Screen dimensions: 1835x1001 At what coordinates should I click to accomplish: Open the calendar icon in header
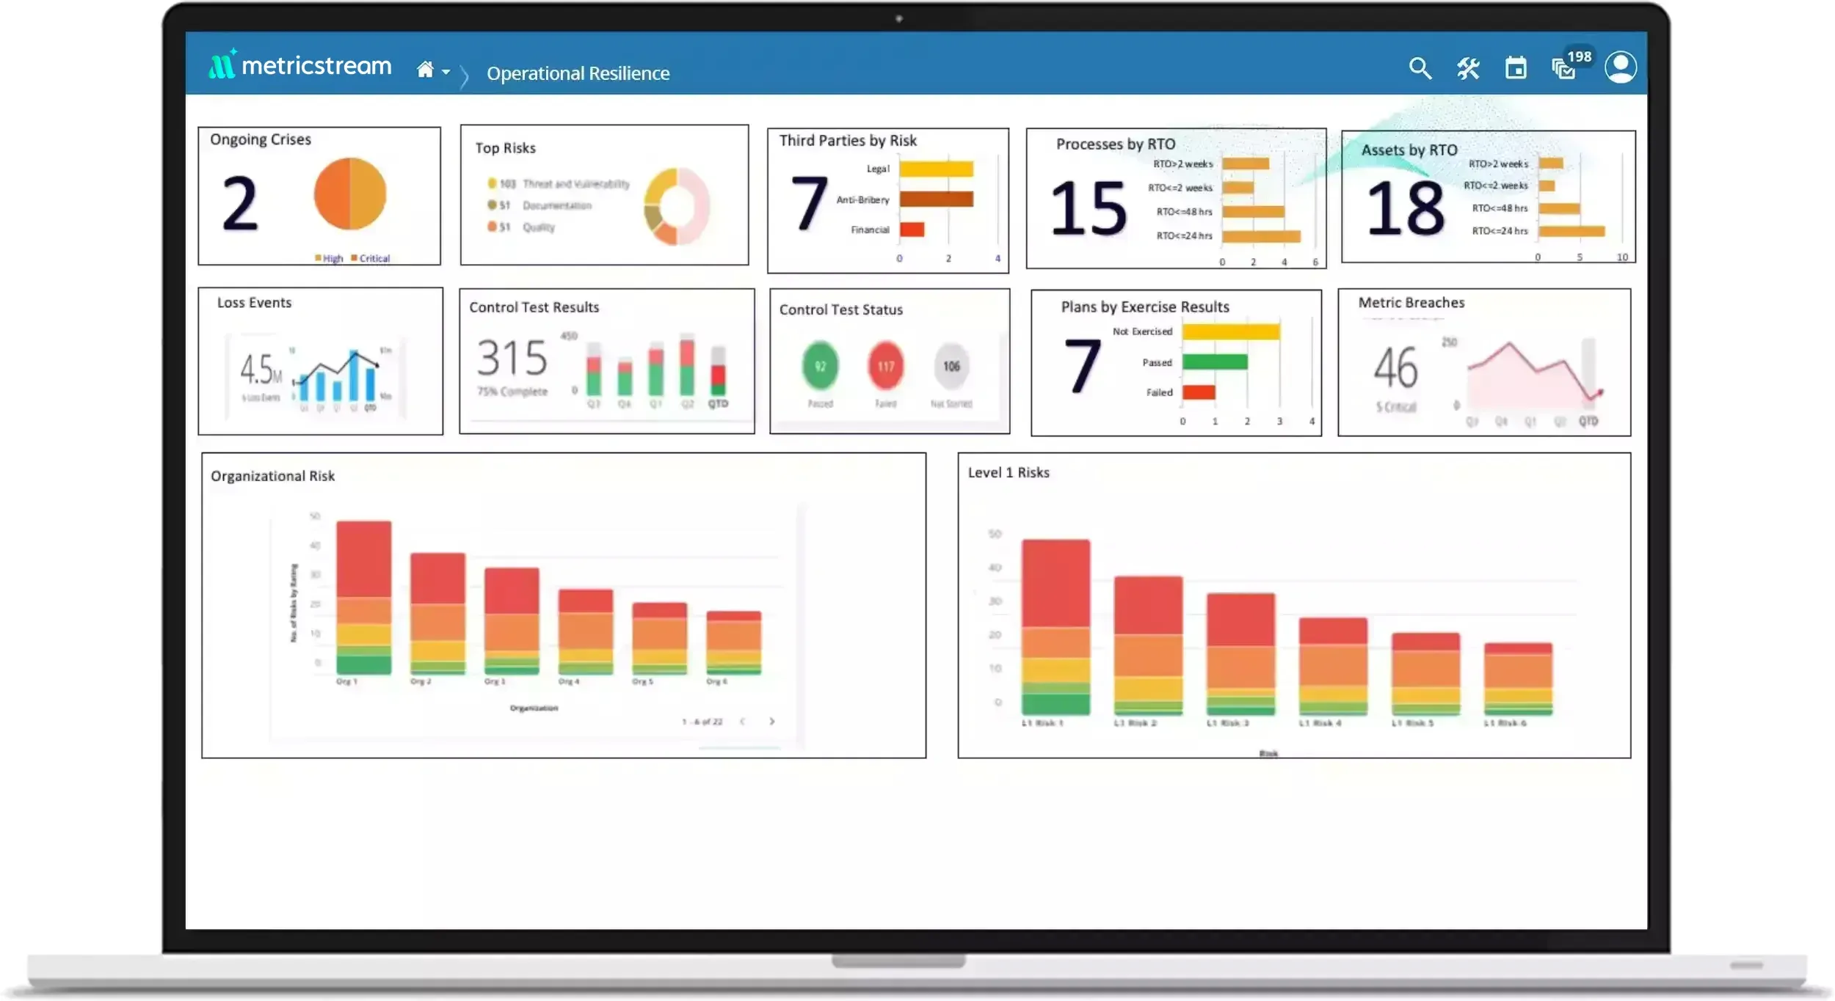(1515, 68)
